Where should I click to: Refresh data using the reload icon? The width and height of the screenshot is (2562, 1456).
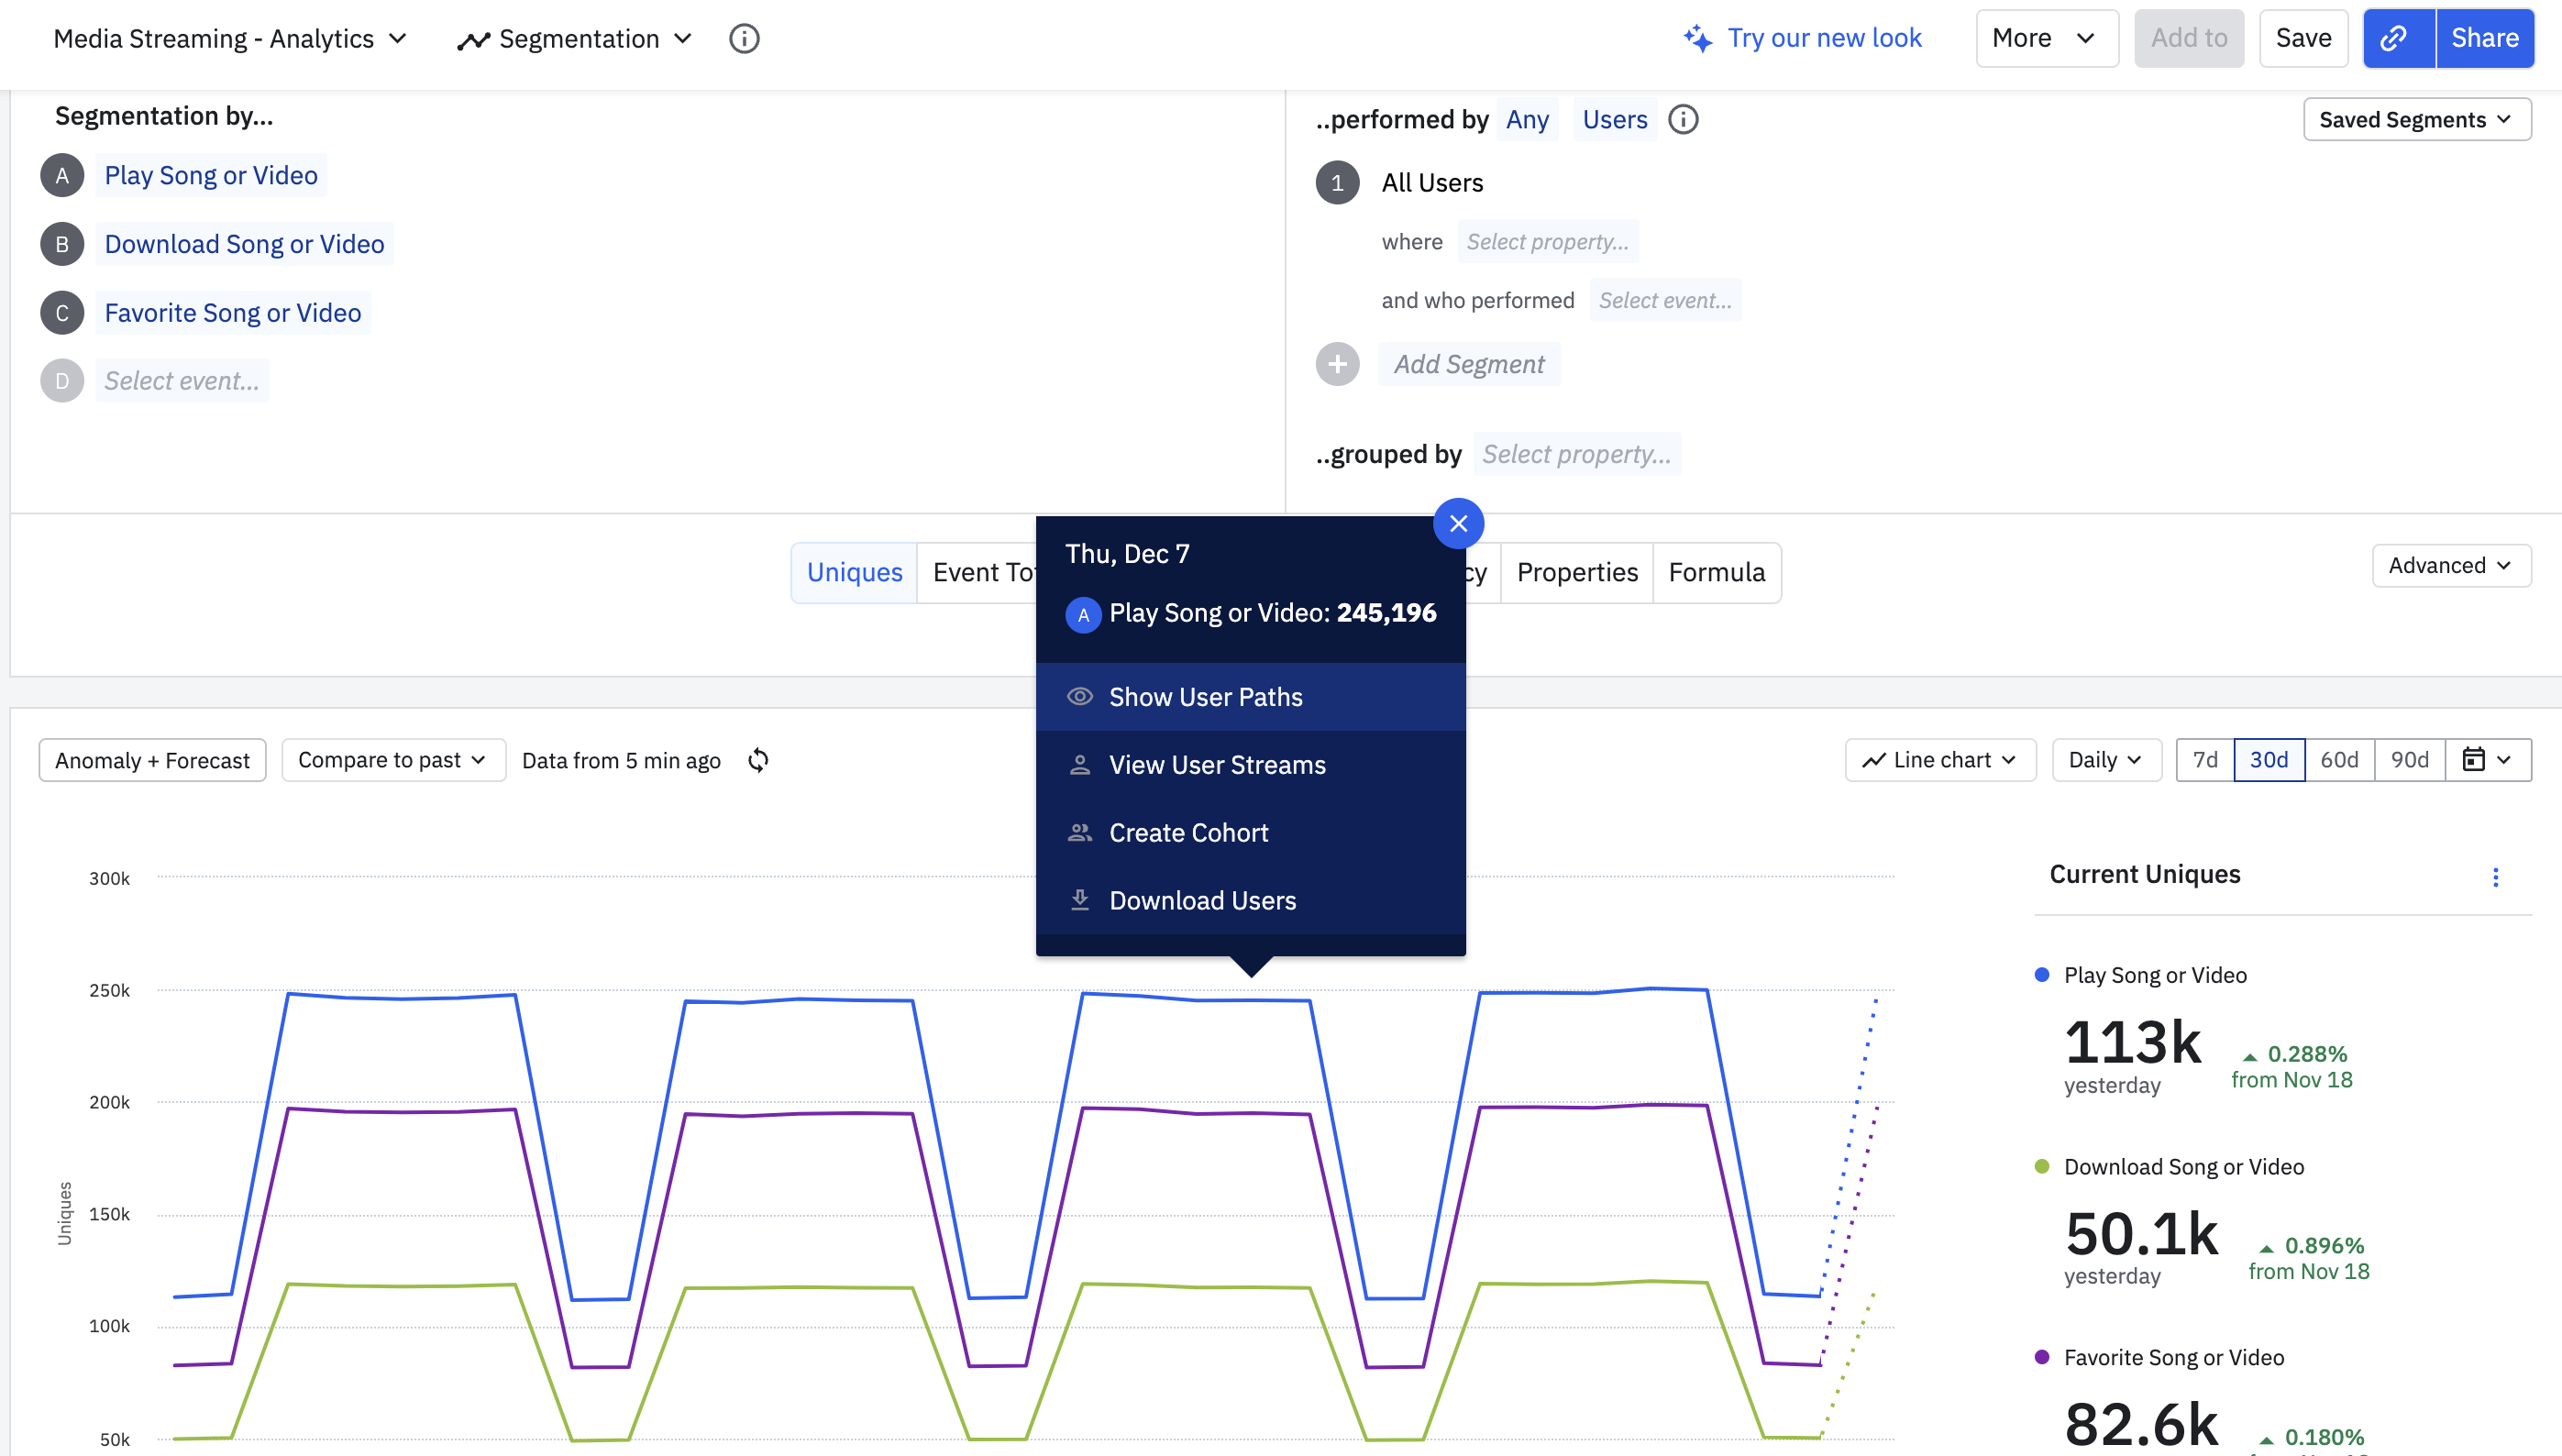point(758,760)
